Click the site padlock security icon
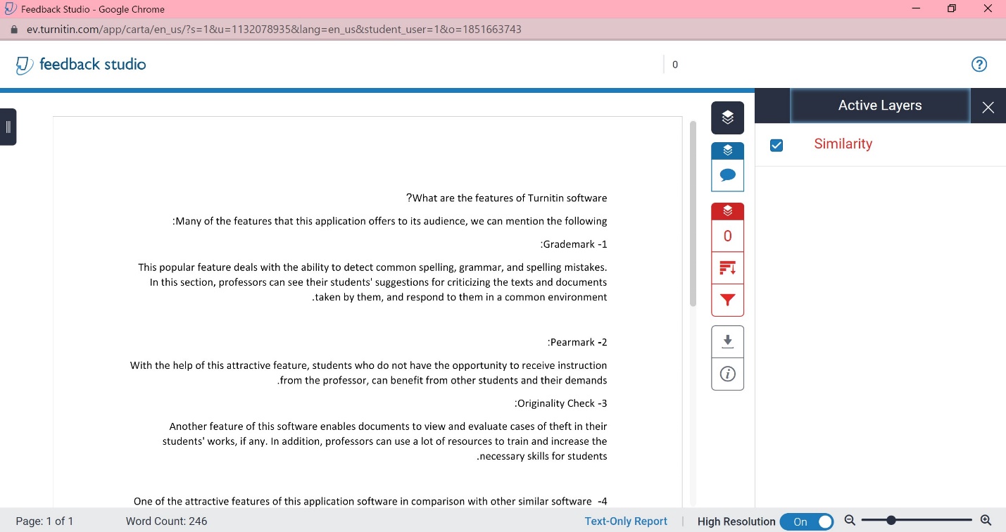Viewport: 1006px width, 532px height. click(13, 30)
